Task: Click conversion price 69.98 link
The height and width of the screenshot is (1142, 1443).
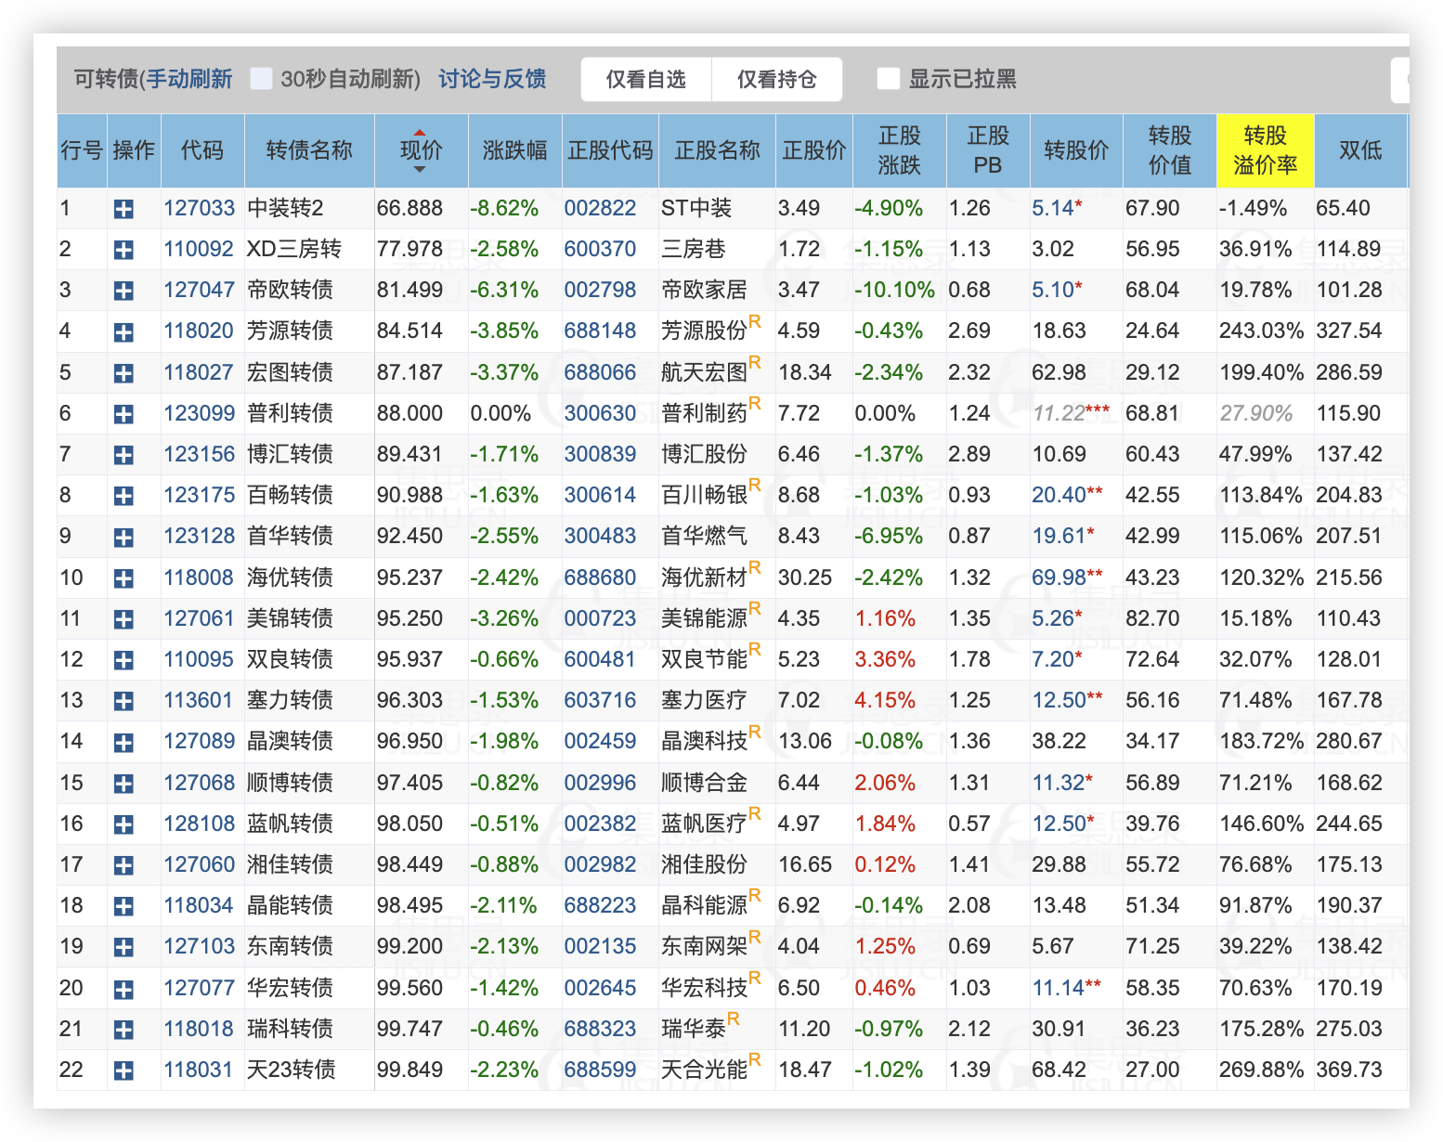Action: [1059, 577]
